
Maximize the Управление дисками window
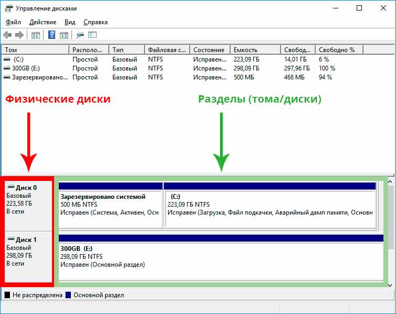click(359, 8)
